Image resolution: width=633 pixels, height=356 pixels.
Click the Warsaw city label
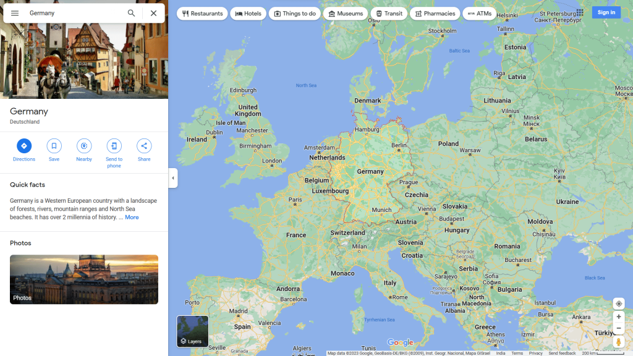[x=470, y=150]
